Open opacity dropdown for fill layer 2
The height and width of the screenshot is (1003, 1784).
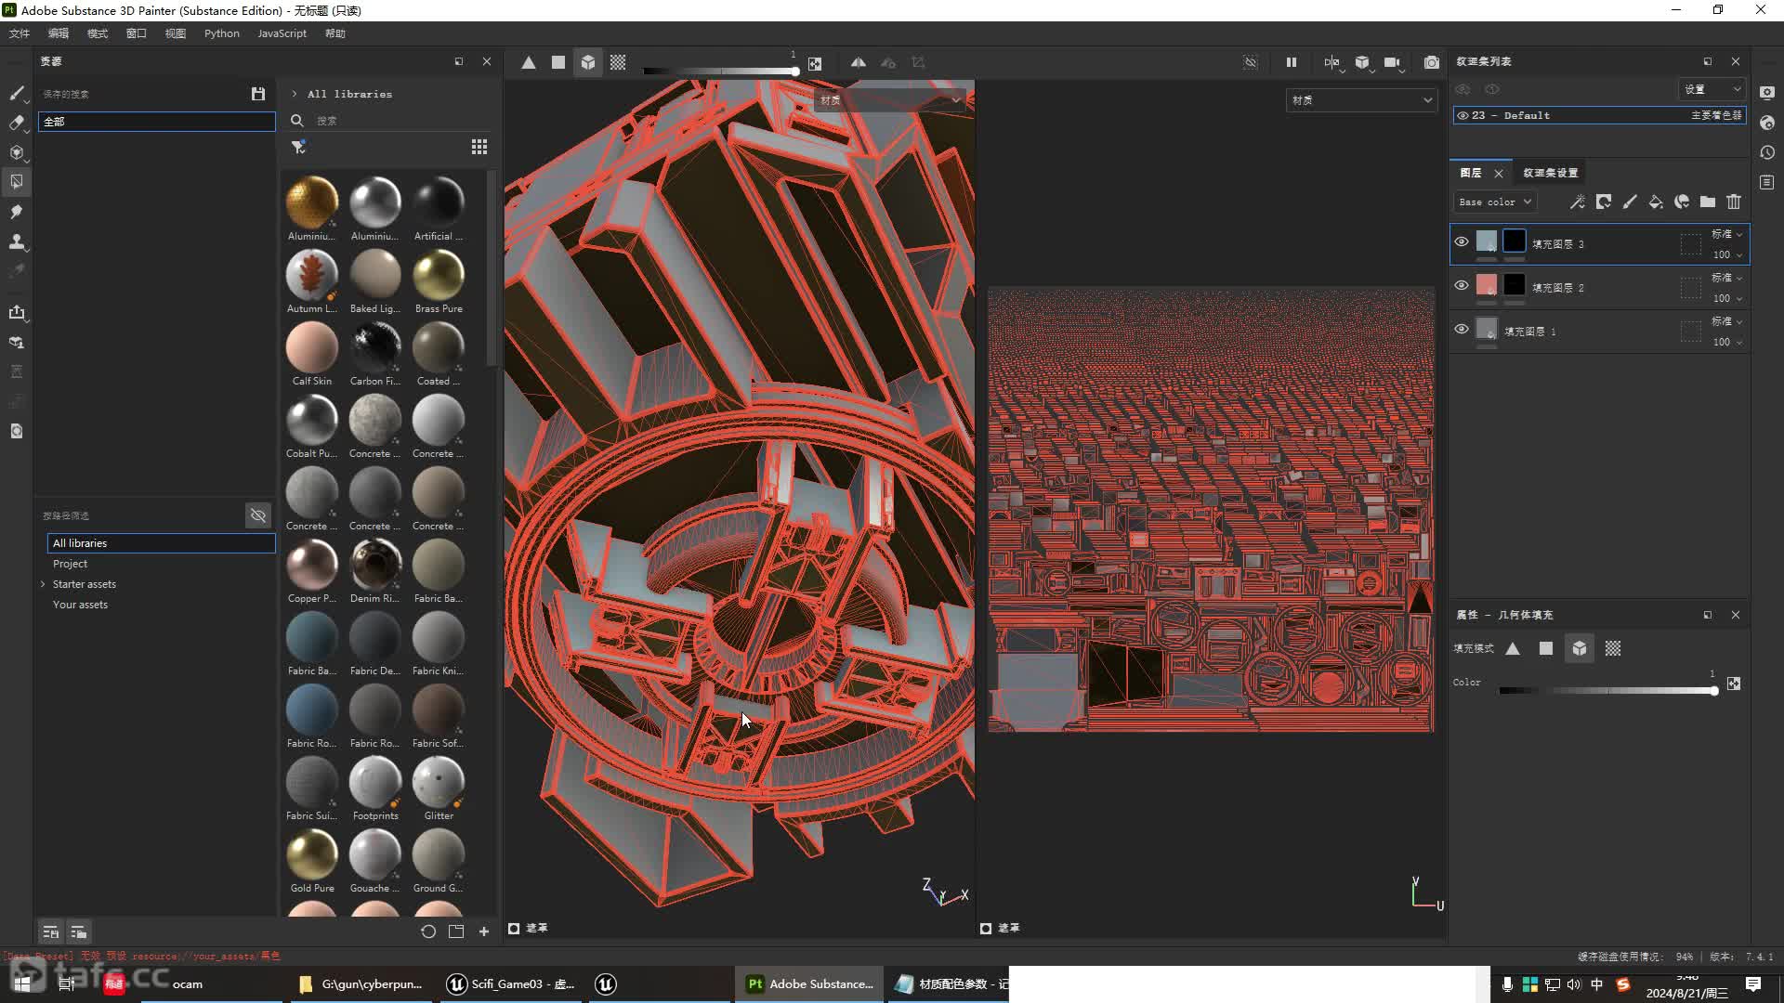point(1727,298)
